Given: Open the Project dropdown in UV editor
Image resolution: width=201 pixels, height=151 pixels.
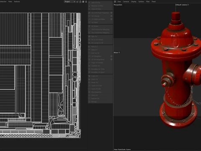Looking at the screenshot, I should tap(70, 2).
